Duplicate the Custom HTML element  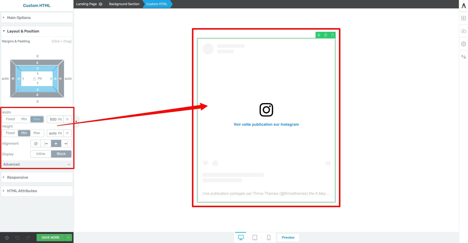(x=326, y=35)
